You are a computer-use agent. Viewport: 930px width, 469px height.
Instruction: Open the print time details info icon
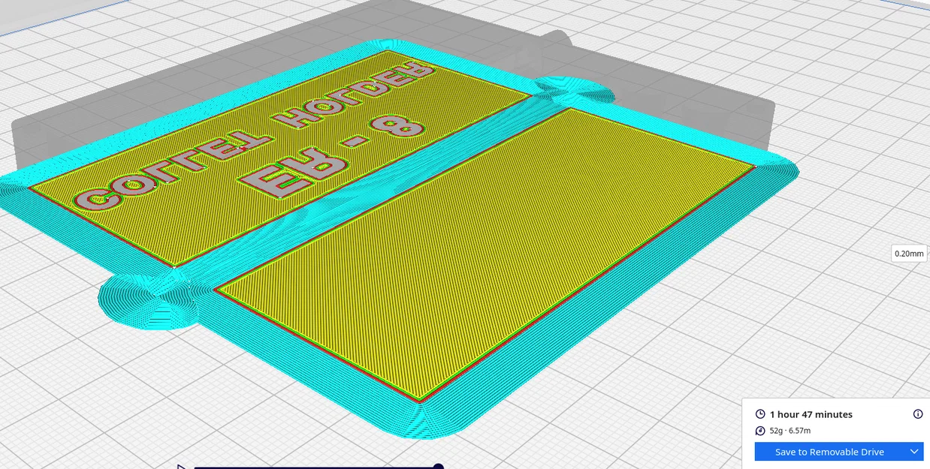pos(918,414)
